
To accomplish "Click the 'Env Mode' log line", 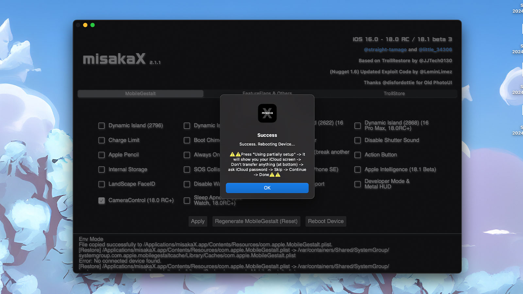I will (91, 239).
